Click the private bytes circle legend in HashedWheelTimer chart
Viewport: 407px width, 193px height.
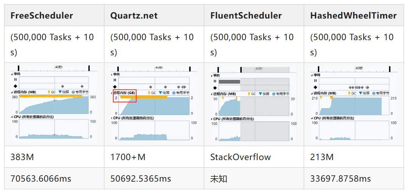click(374, 93)
